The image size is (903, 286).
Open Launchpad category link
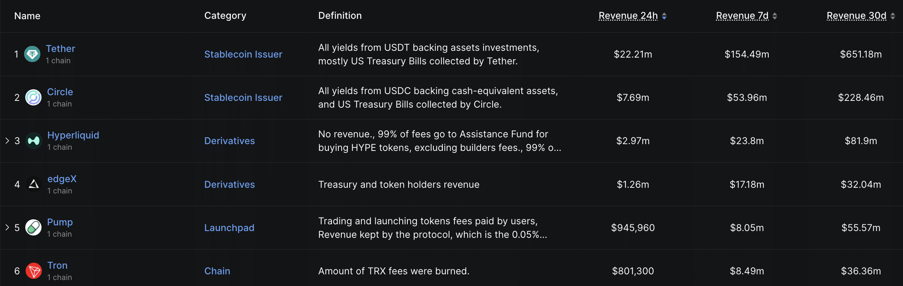click(229, 228)
